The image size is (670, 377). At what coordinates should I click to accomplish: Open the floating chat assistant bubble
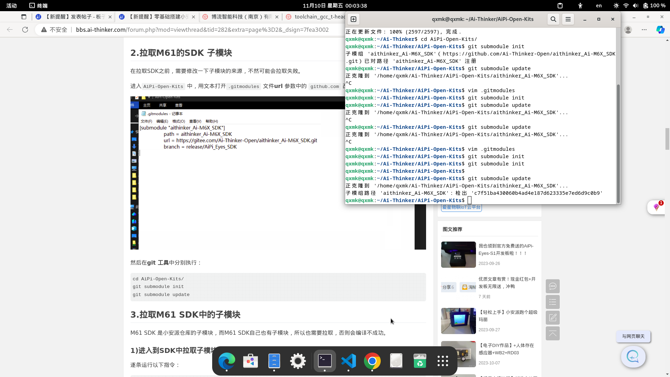pos(633,356)
